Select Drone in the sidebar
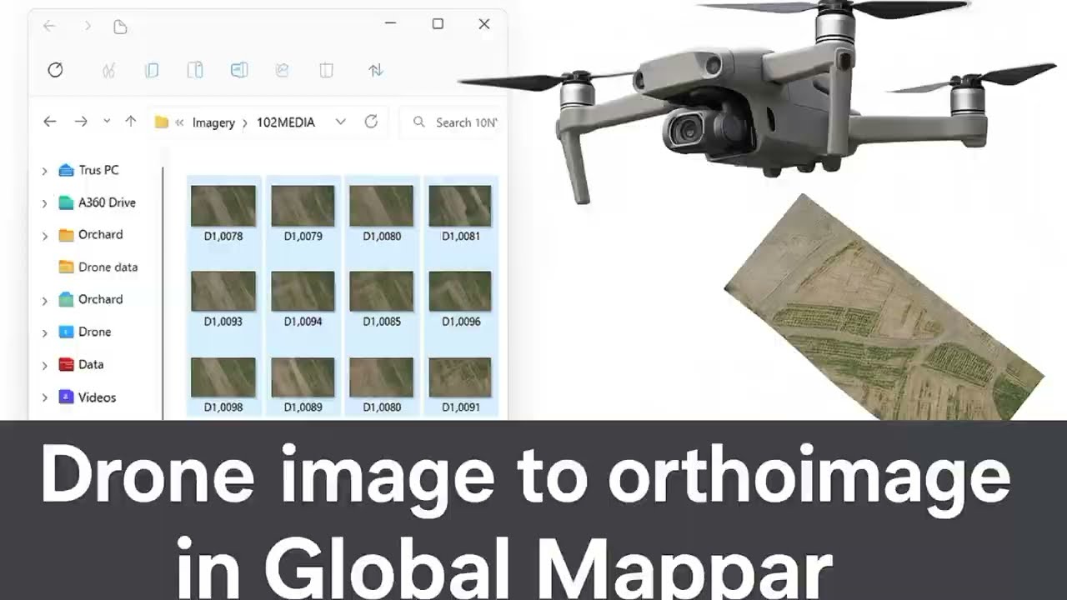The width and height of the screenshot is (1067, 600). 85,332
